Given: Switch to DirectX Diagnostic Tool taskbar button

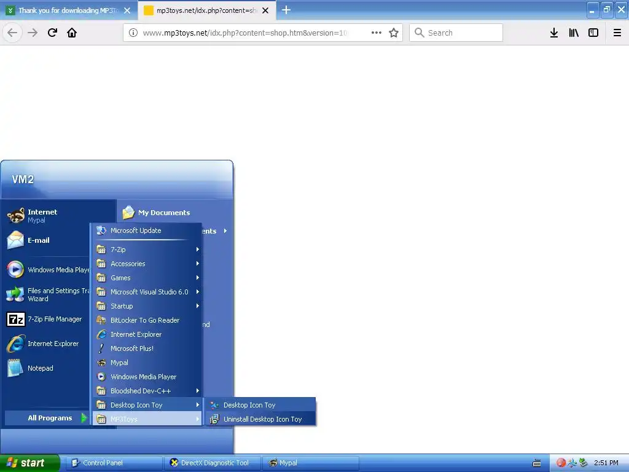Looking at the screenshot, I should pyautogui.click(x=213, y=463).
